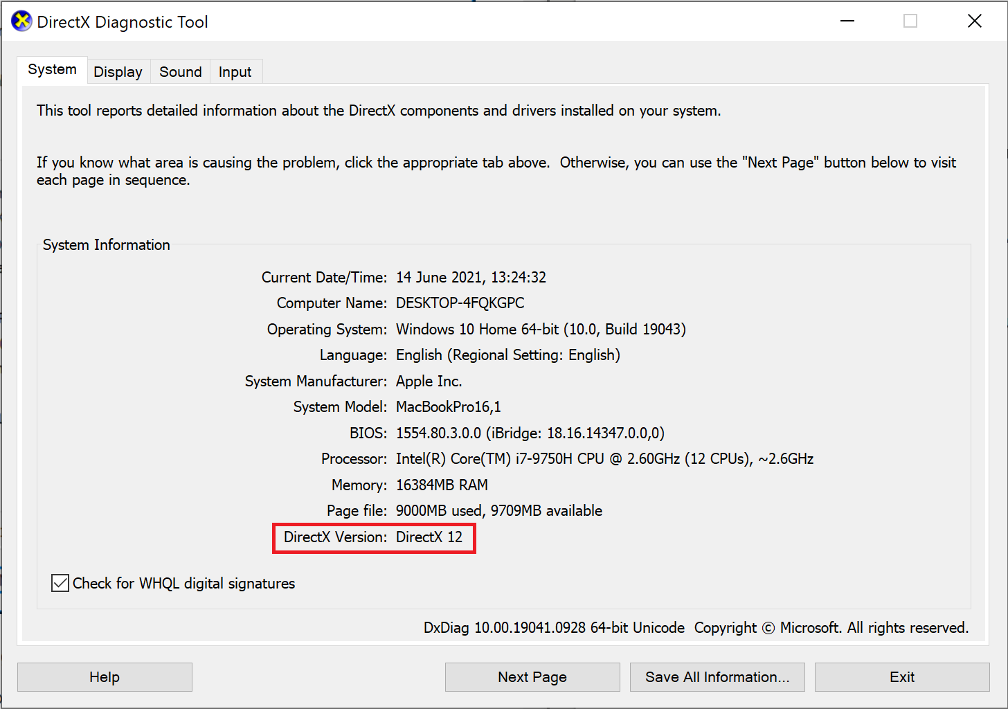The image size is (1008, 709).
Task: Click the System Information section label
Action: tap(106, 244)
